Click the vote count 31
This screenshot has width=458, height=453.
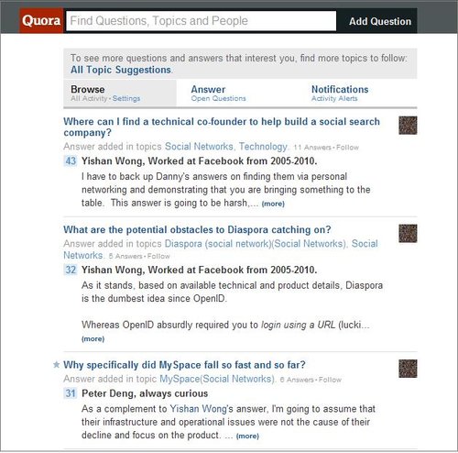[x=71, y=393]
